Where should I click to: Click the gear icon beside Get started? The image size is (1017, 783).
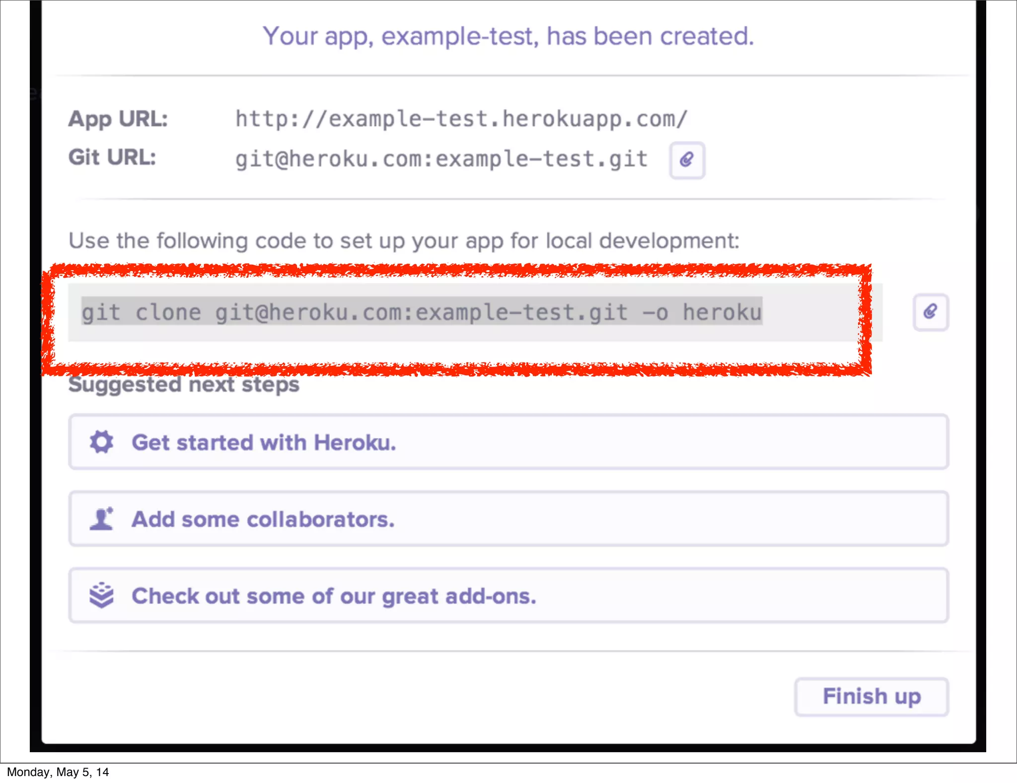(x=101, y=442)
